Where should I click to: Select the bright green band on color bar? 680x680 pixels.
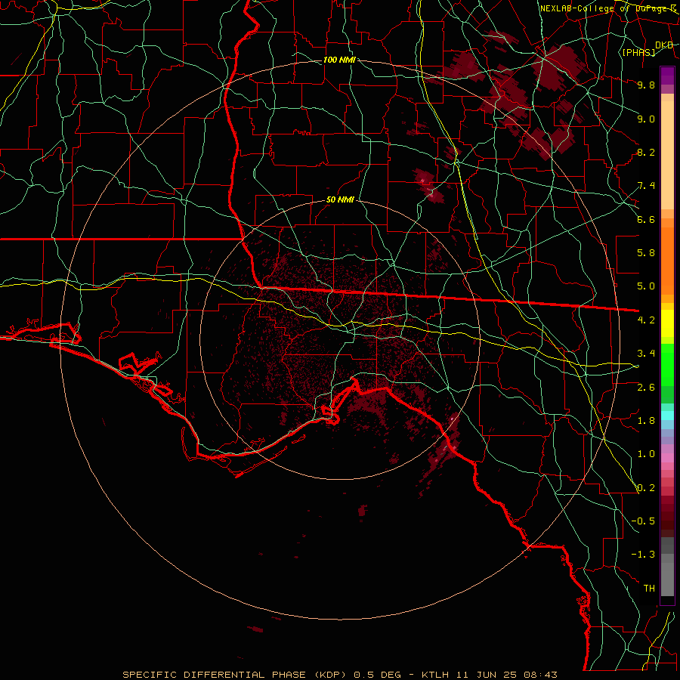point(667,365)
